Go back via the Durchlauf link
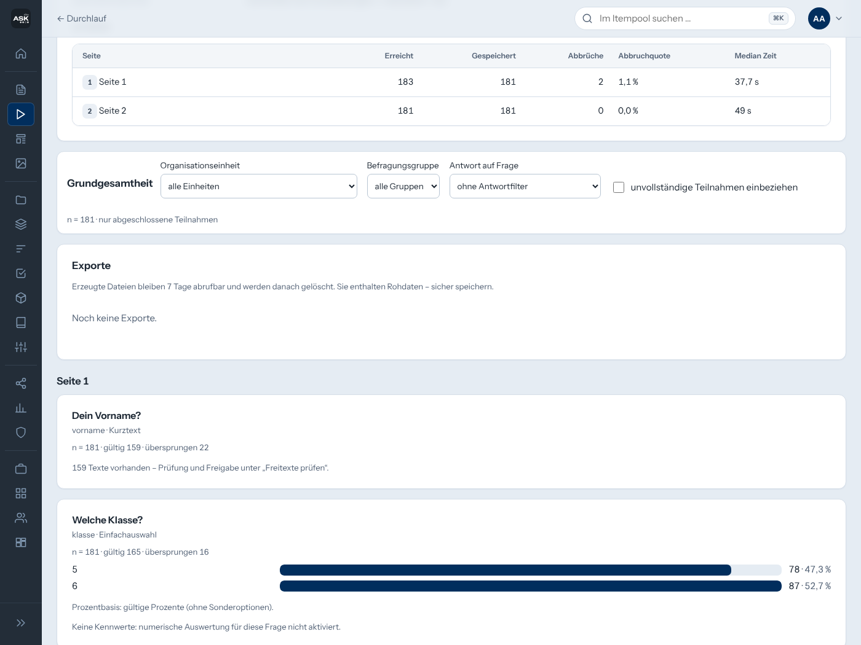 (x=82, y=18)
